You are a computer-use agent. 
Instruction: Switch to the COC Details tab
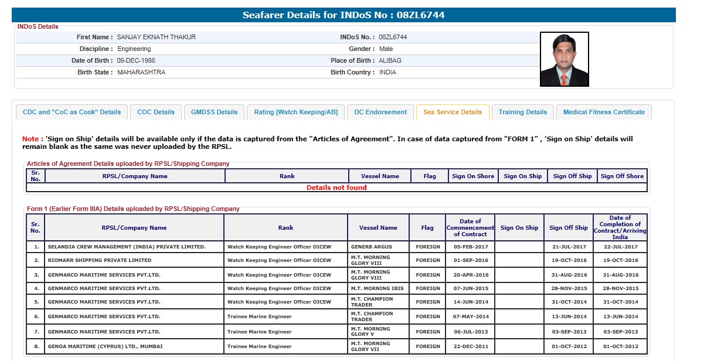pyautogui.click(x=156, y=112)
